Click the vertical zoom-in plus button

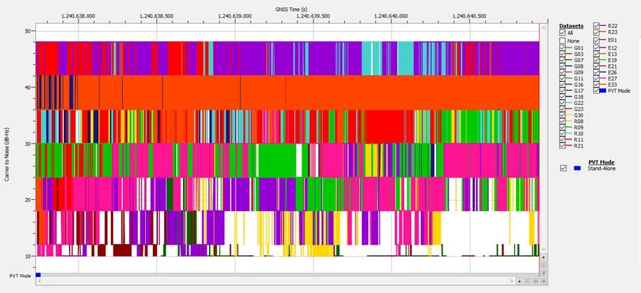544,257
